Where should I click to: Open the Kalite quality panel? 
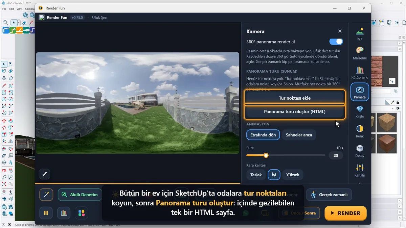[360, 112]
